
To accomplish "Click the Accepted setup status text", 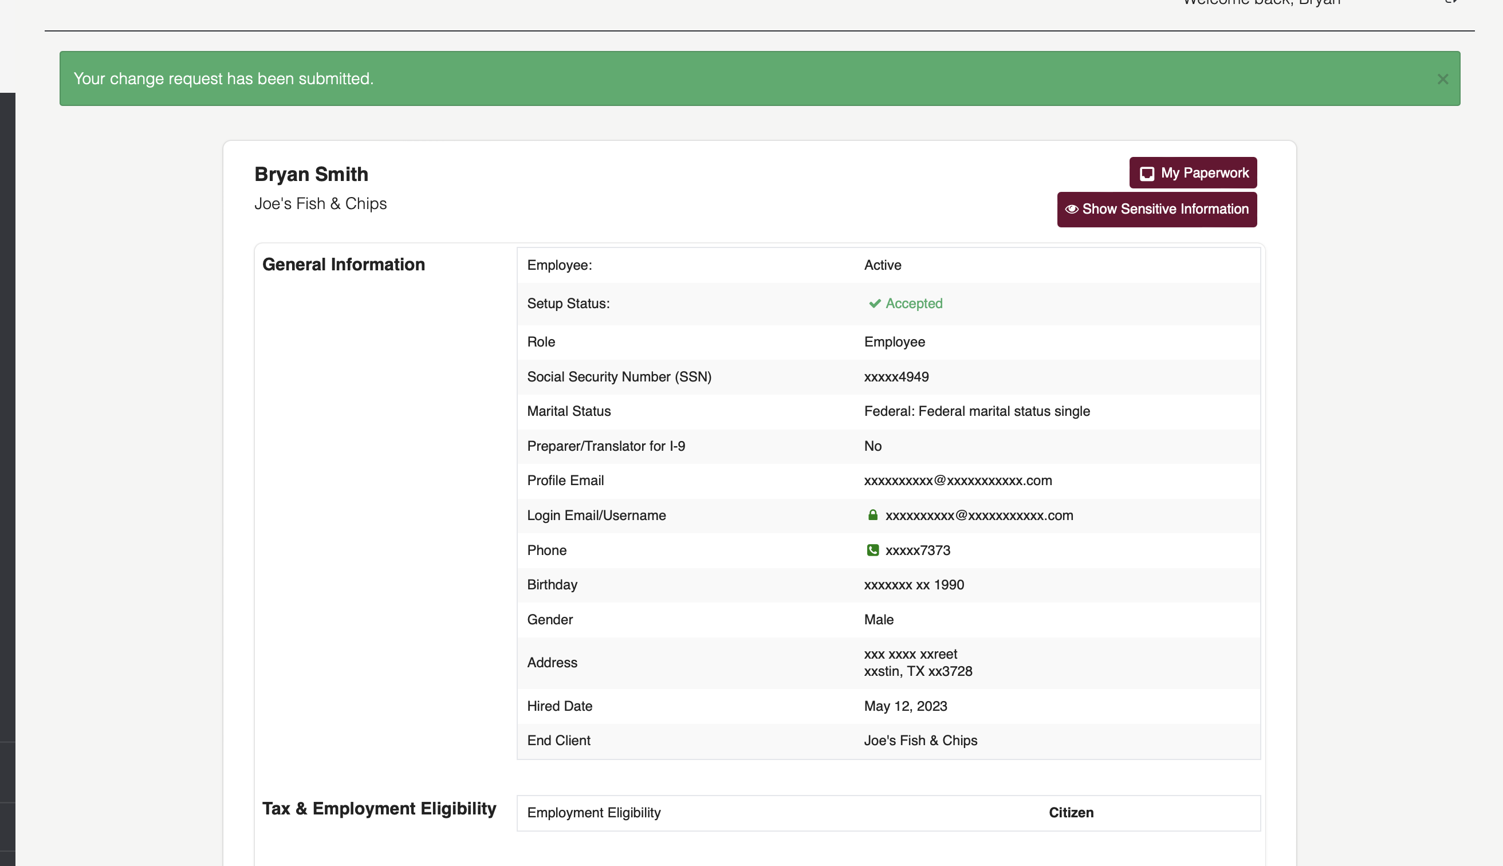I will [x=914, y=304].
